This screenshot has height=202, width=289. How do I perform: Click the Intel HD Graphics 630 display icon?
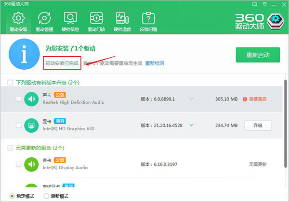click(31, 126)
